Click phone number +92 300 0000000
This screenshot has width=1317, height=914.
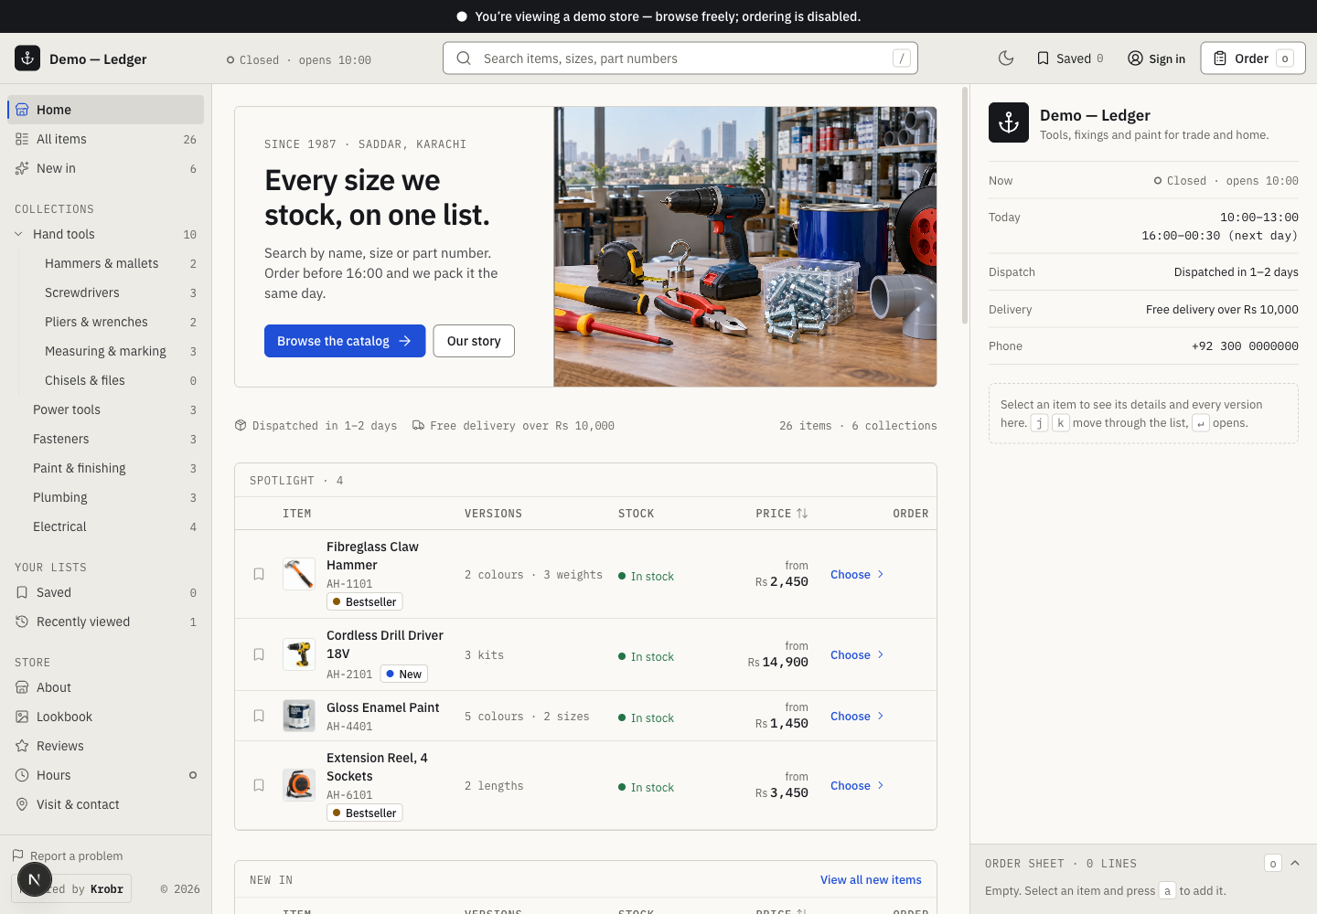(x=1245, y=346)
